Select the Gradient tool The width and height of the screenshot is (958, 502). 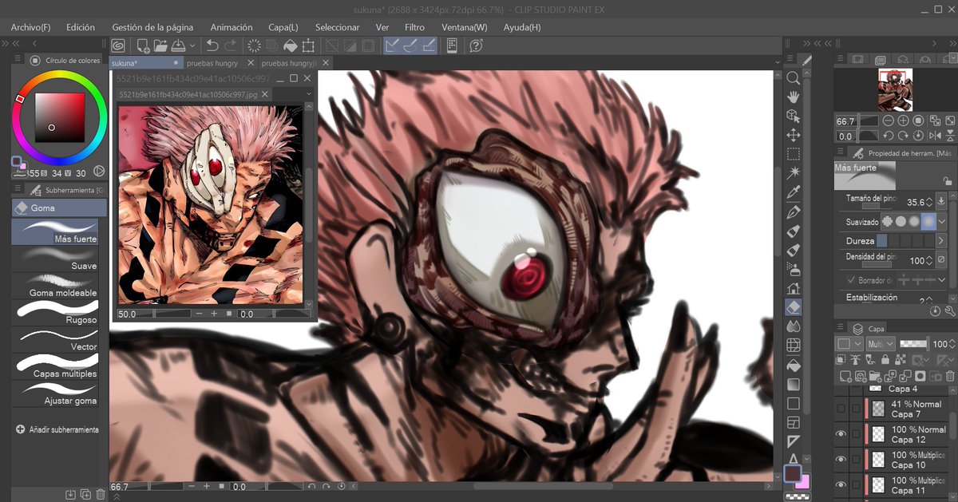(793, 384)
